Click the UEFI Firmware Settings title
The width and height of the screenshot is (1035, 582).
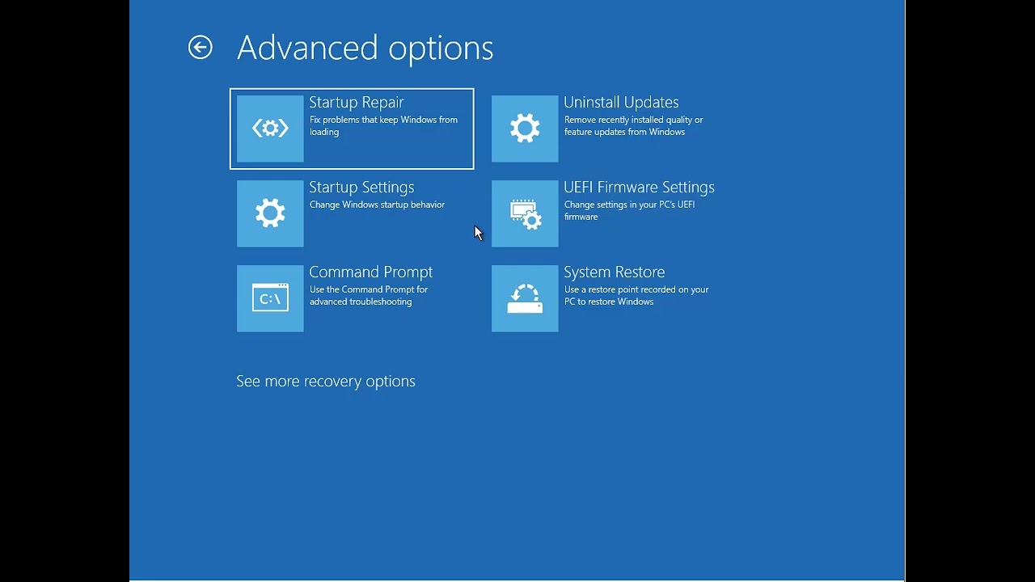639,188
